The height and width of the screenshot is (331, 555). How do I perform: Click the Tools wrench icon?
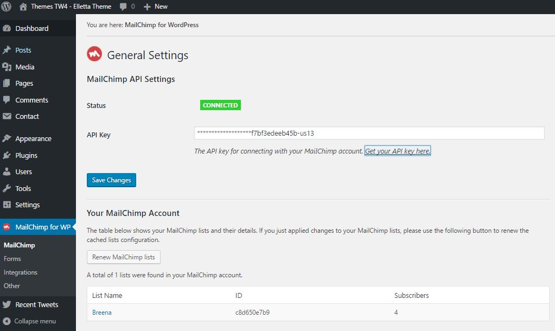click(x=7, y=188)
